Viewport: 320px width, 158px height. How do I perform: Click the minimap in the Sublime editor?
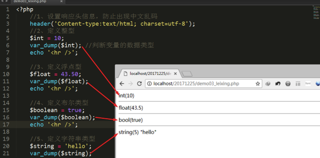[316, 12]
